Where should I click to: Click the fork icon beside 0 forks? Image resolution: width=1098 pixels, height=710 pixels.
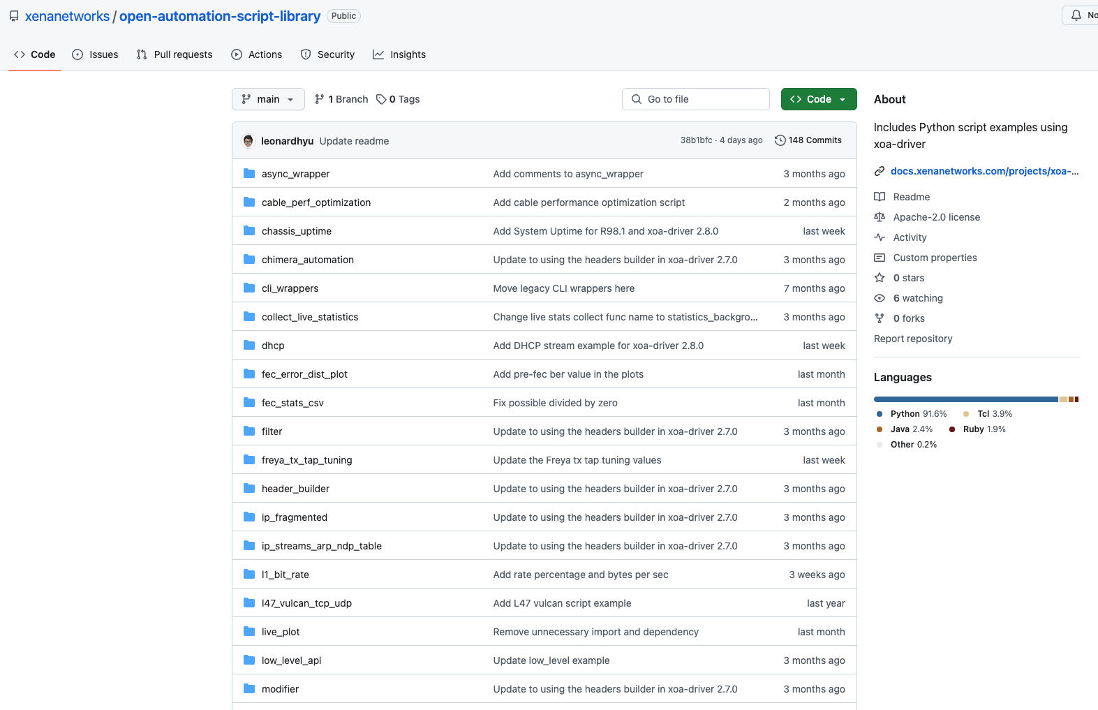880,318
